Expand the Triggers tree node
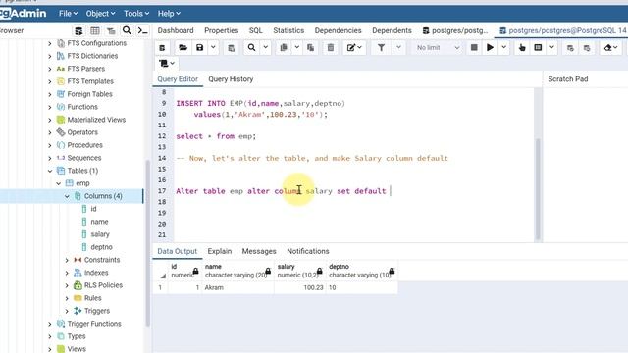Image resolution: width=628 pixels, height=353 pixels. [67, 311]
